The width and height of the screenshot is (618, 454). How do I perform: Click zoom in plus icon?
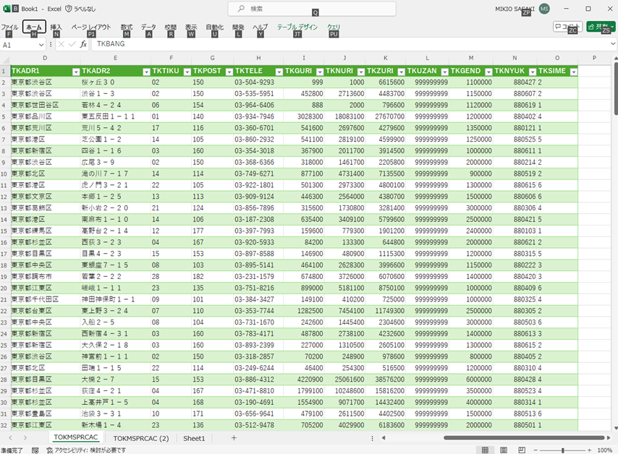pos(589,450)
